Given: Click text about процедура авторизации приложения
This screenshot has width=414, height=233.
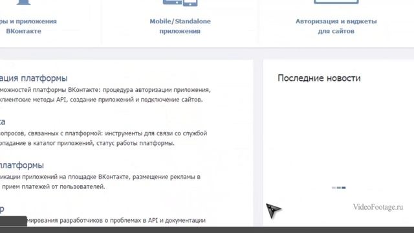Looking at the screenshot, I should coord(157,90).
